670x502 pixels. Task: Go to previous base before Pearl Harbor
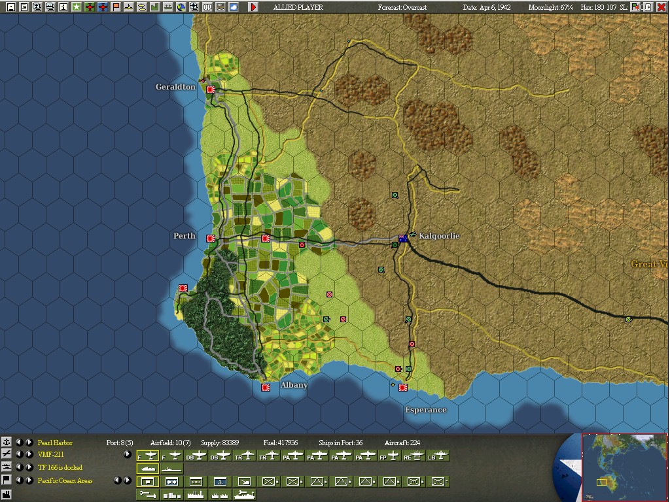coord(19,443)
